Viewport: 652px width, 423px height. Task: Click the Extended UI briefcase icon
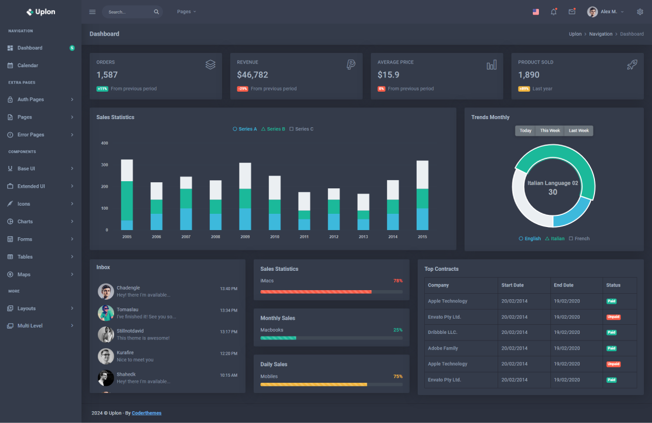10,186
